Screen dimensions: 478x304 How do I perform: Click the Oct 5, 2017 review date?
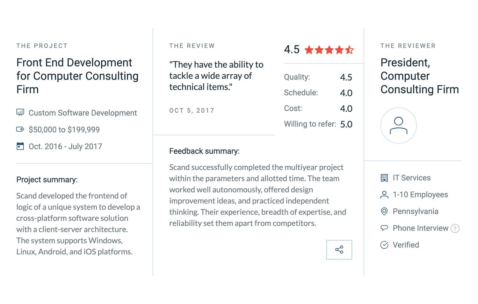(192, 111)
